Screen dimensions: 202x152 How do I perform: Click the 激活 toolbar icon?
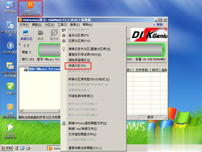click(x=40, y=35)
